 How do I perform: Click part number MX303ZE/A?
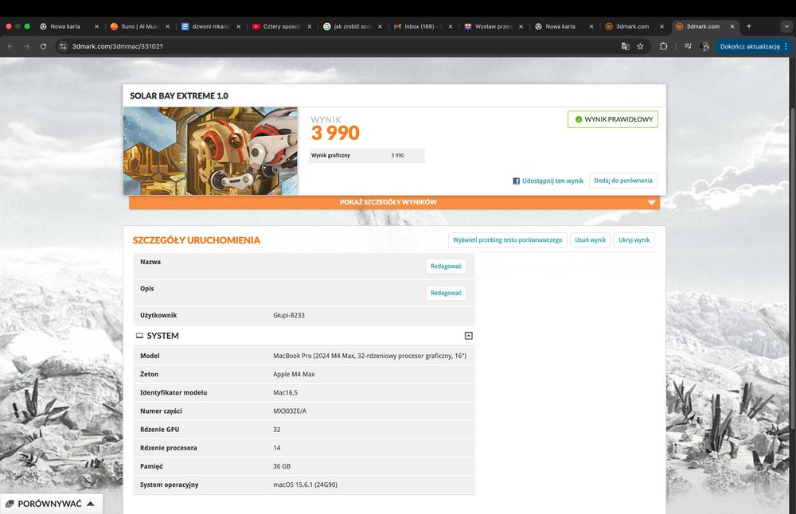point(290,411)
